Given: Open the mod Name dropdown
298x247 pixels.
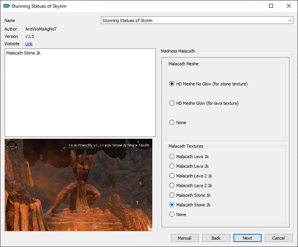Looking at the screenshot, I should (290, 20).
